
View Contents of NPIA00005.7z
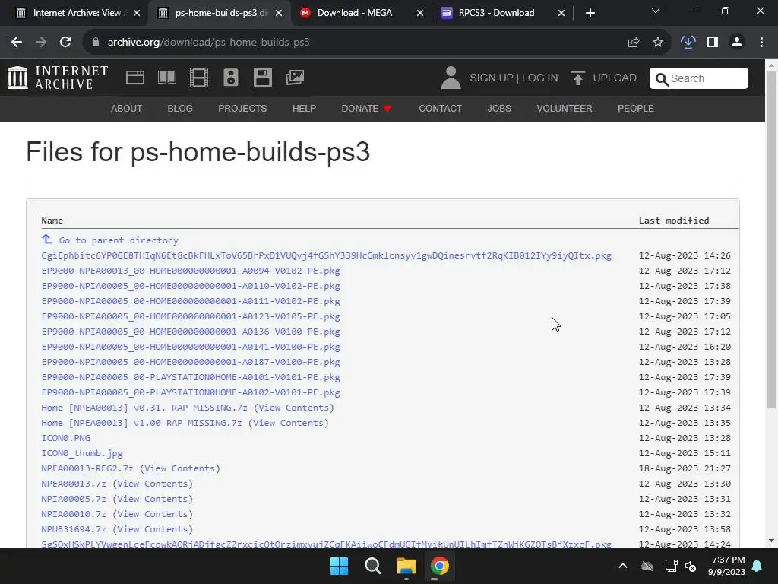(153, 499)
